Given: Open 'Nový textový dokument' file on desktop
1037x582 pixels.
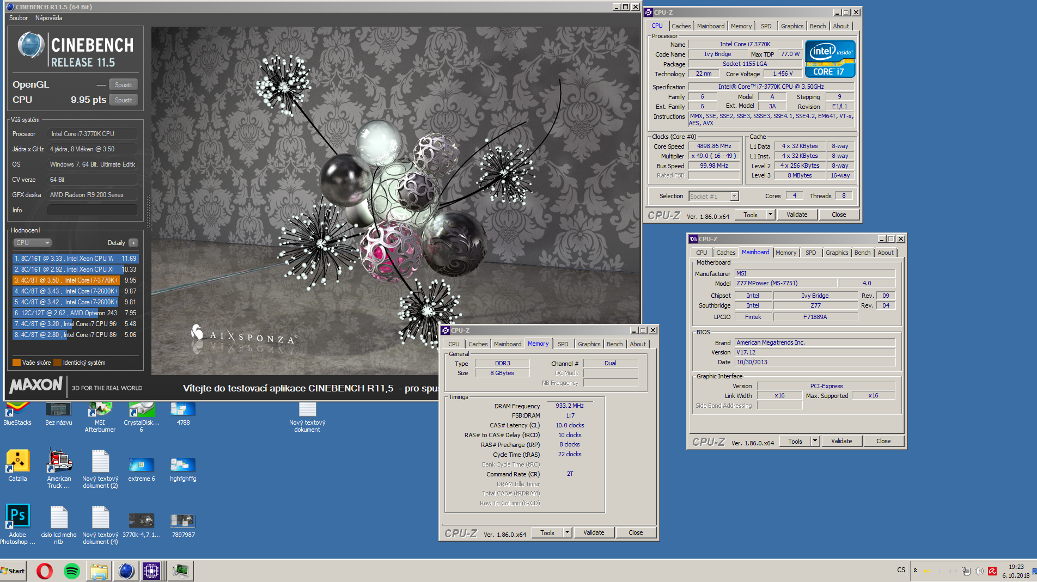Looking at the screenshot, I should pos(307,417).
